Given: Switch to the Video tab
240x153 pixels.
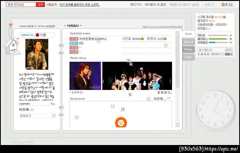Looking at the screenshot, I should click(x=188, y=57).
